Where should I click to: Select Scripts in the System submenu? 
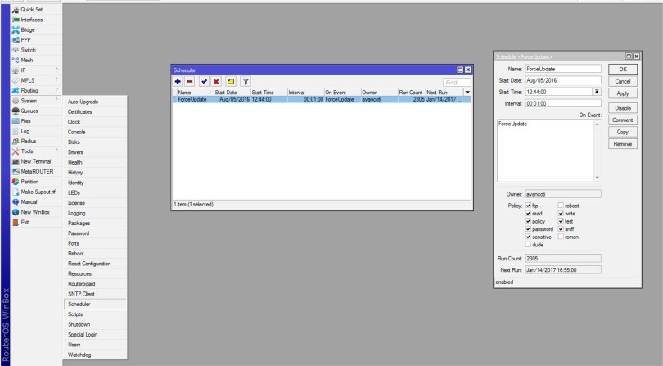point(79,313)
